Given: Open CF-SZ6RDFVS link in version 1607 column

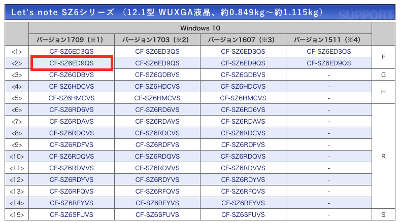Looking at the screenshot, I should pyautogui.click(x=243, y=145).
